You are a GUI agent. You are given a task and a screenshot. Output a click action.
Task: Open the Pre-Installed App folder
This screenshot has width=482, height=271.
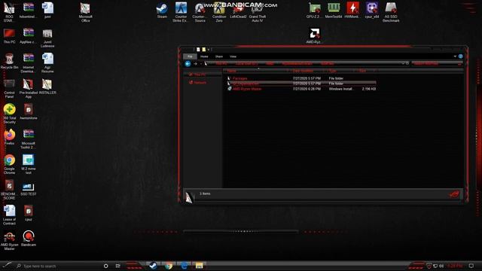click(x=29, y=89)
